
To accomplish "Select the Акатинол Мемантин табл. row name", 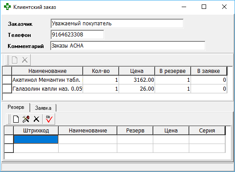I will 48,80.
